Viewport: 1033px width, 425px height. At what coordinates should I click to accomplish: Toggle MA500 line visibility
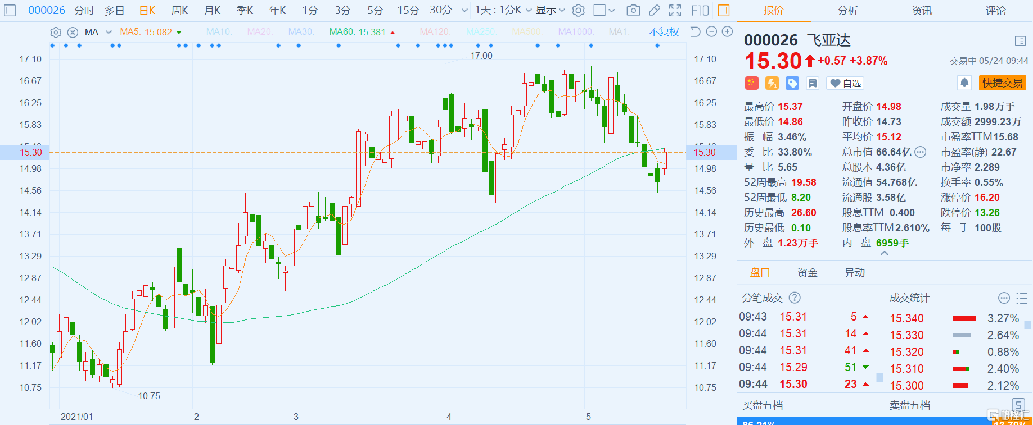pos(527,32)
